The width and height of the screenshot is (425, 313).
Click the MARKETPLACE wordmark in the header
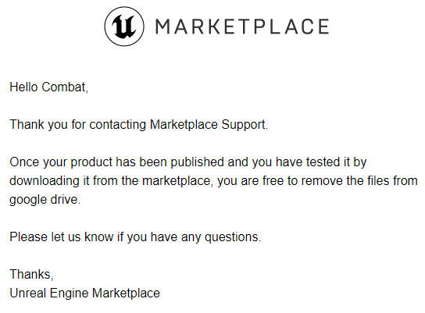coord(242,27)
